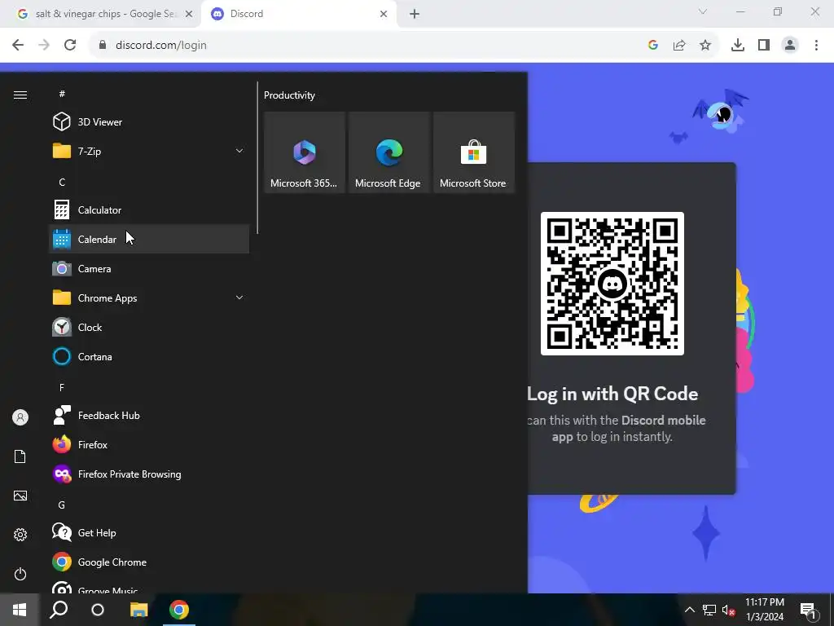Bookmark this page with the star
834x626 pixels.
click(x=705, y=46)
